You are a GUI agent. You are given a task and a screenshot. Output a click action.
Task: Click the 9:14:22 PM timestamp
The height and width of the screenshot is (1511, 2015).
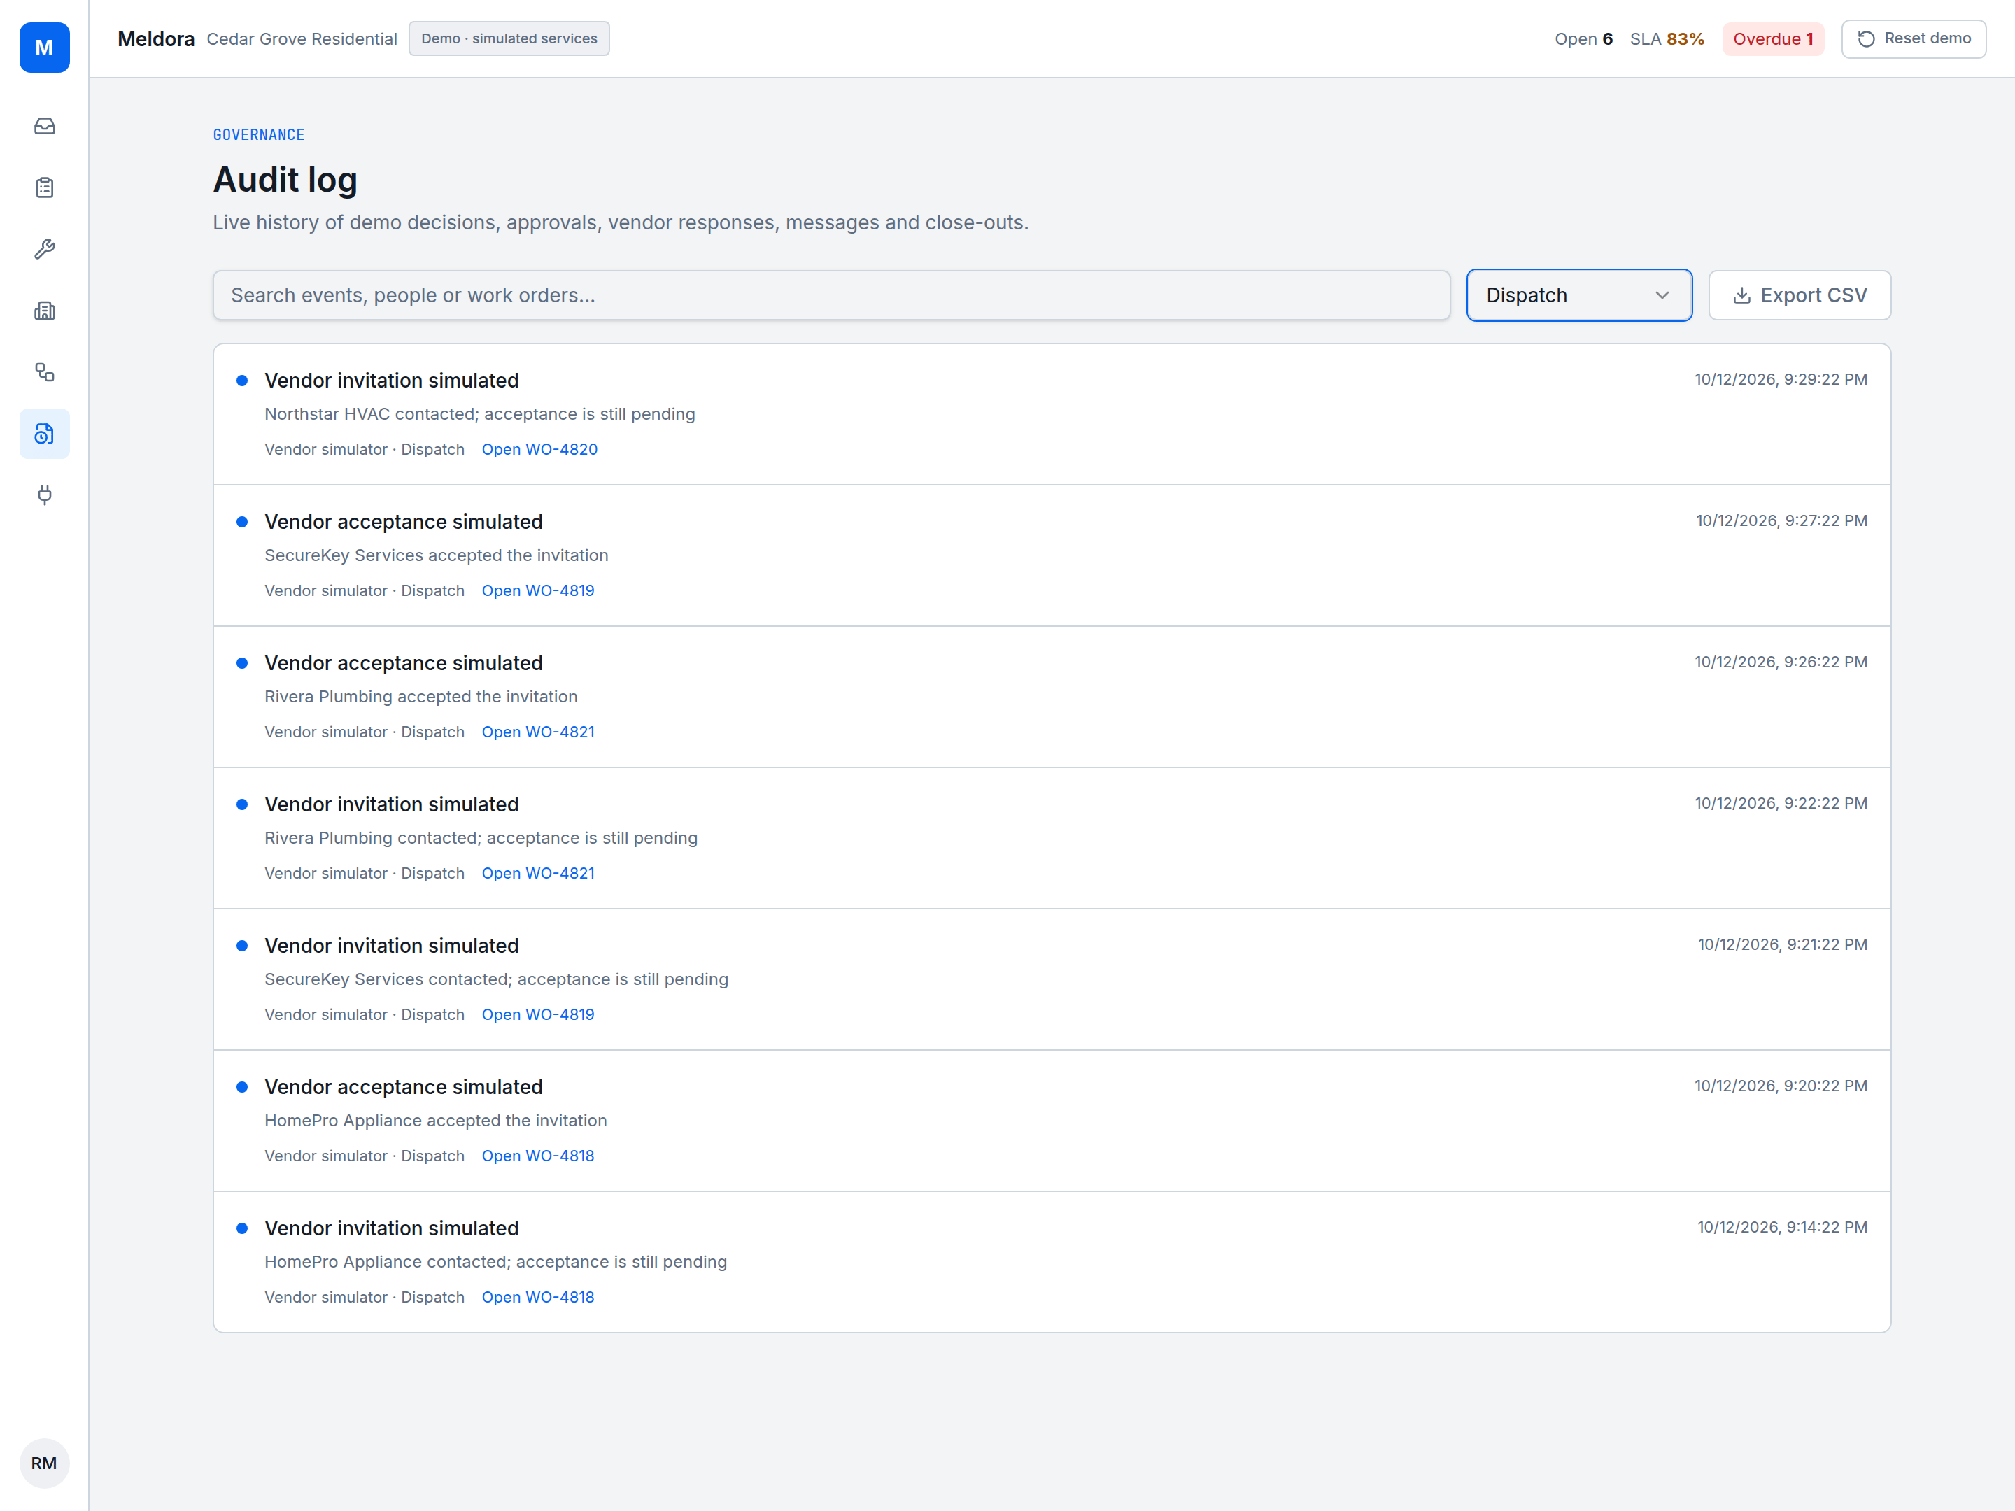[x=1782, y=1227]
